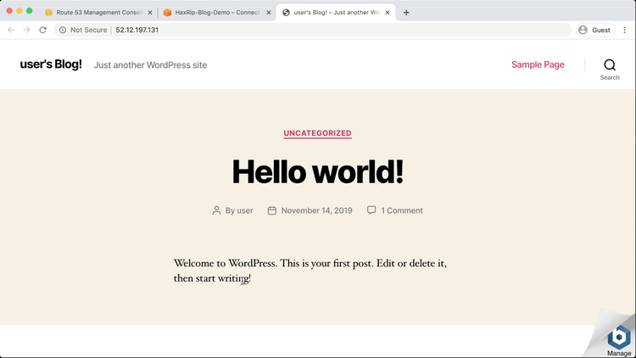Open the Sample Page menu link

click(x=538, y=64)
